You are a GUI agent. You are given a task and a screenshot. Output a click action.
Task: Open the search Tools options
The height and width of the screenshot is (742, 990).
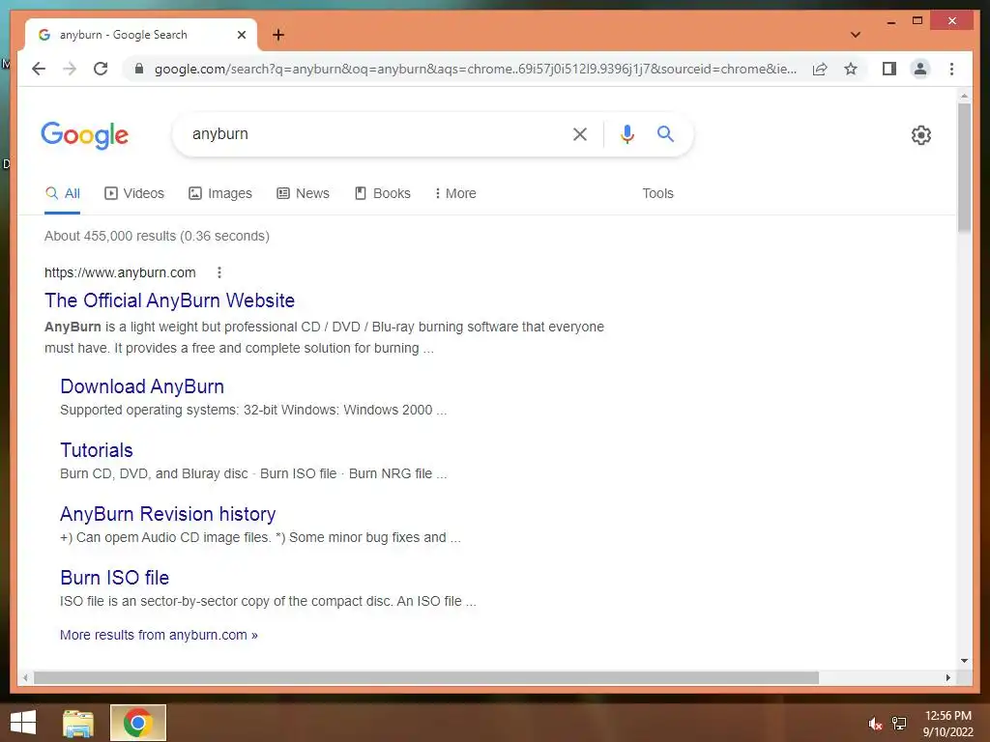[x=657, y=193]
